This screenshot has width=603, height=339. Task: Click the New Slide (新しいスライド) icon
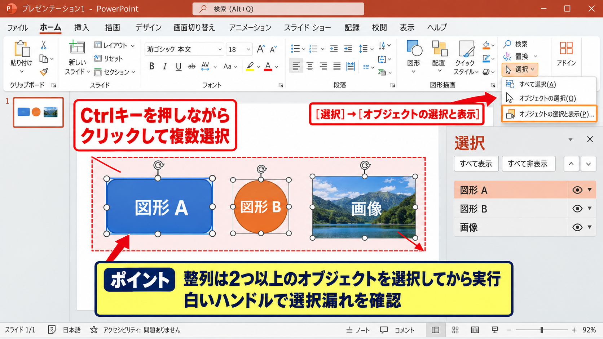(x=77, y=48)
